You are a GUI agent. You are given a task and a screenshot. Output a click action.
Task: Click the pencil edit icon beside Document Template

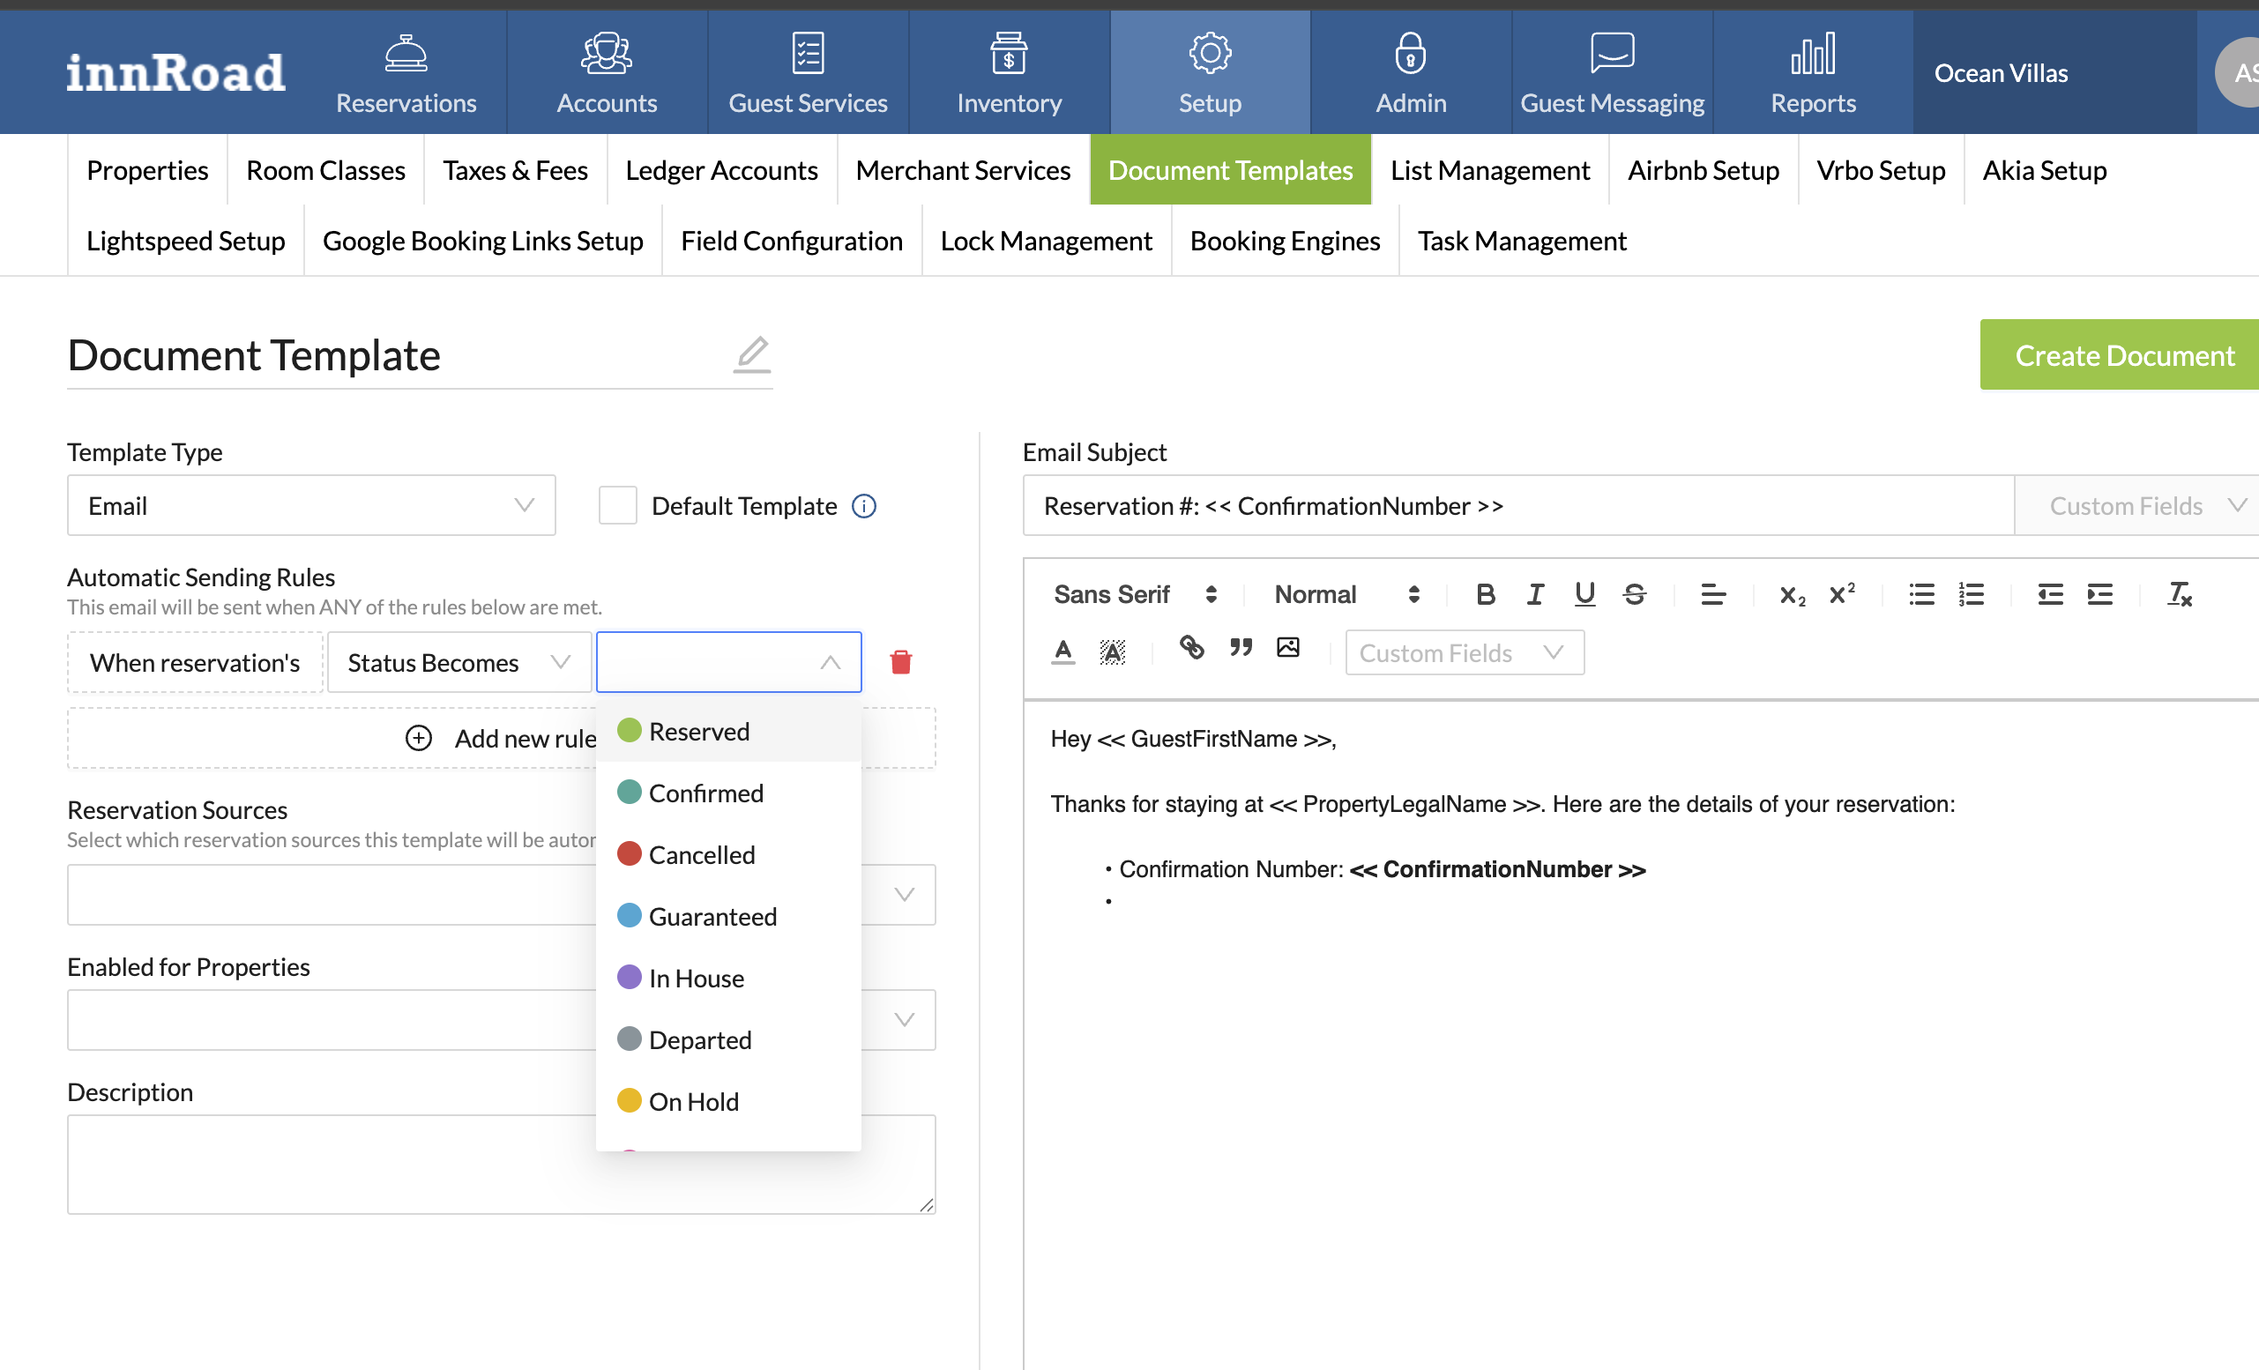[752, 354]
